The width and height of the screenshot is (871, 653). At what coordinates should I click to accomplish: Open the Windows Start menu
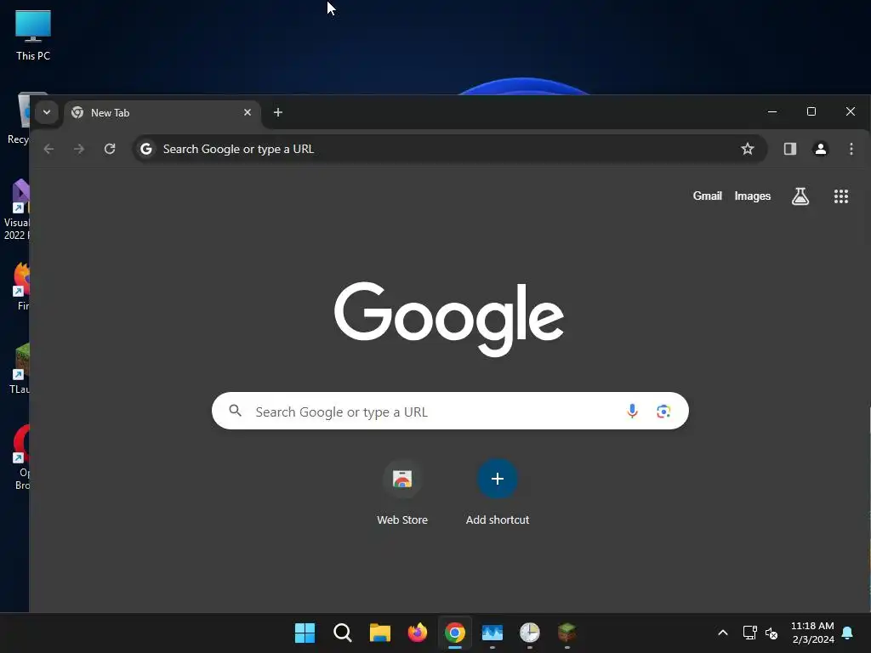pyautogui.click(x=305, y=633)
